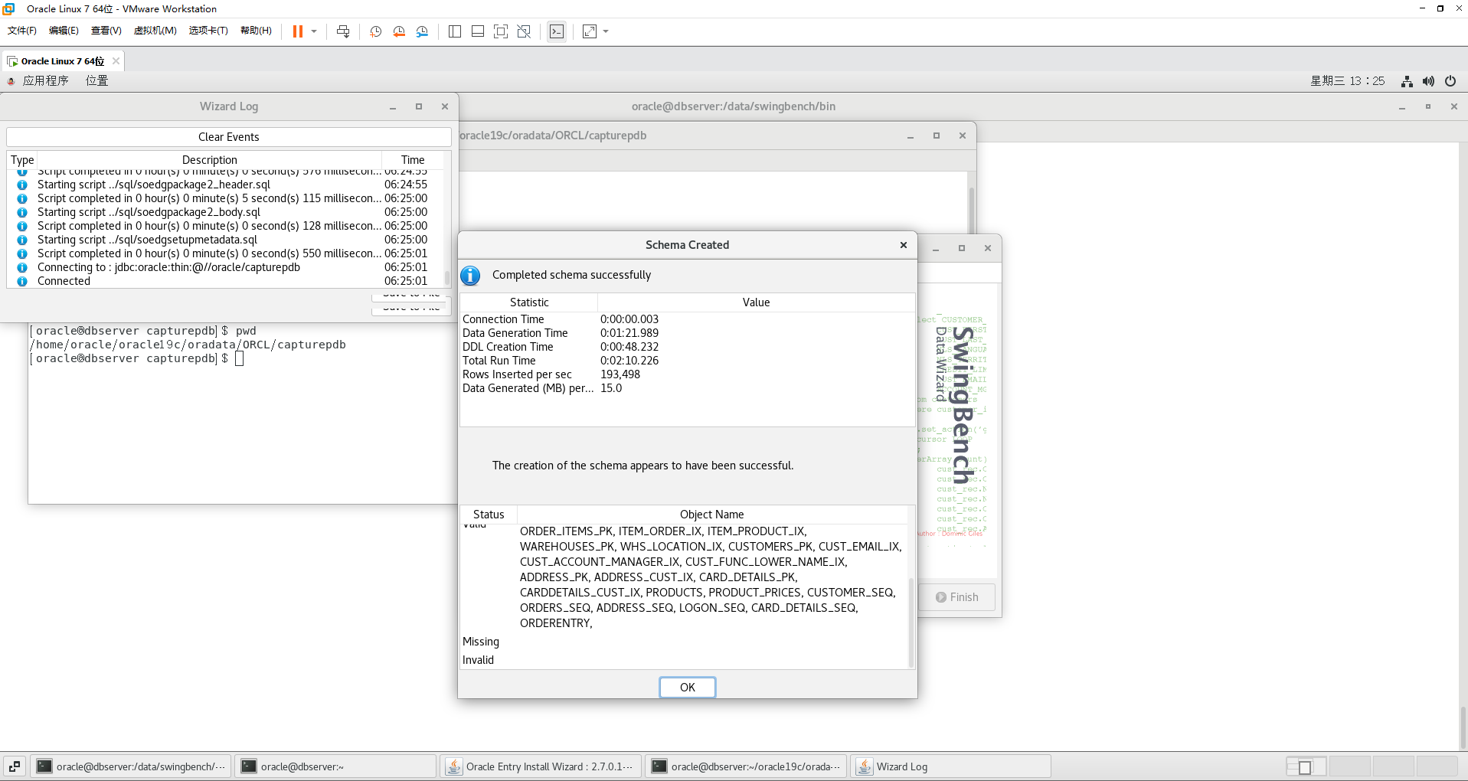1468x781 pixels.
Task: Select the Total Run Time statistic row
Action: tap(686, 361)
